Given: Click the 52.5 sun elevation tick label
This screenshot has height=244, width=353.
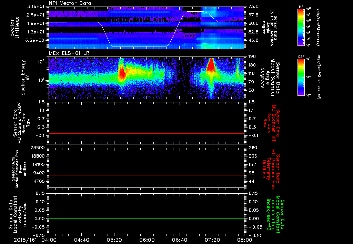Looking at the screenshot, I should [253, 32].
